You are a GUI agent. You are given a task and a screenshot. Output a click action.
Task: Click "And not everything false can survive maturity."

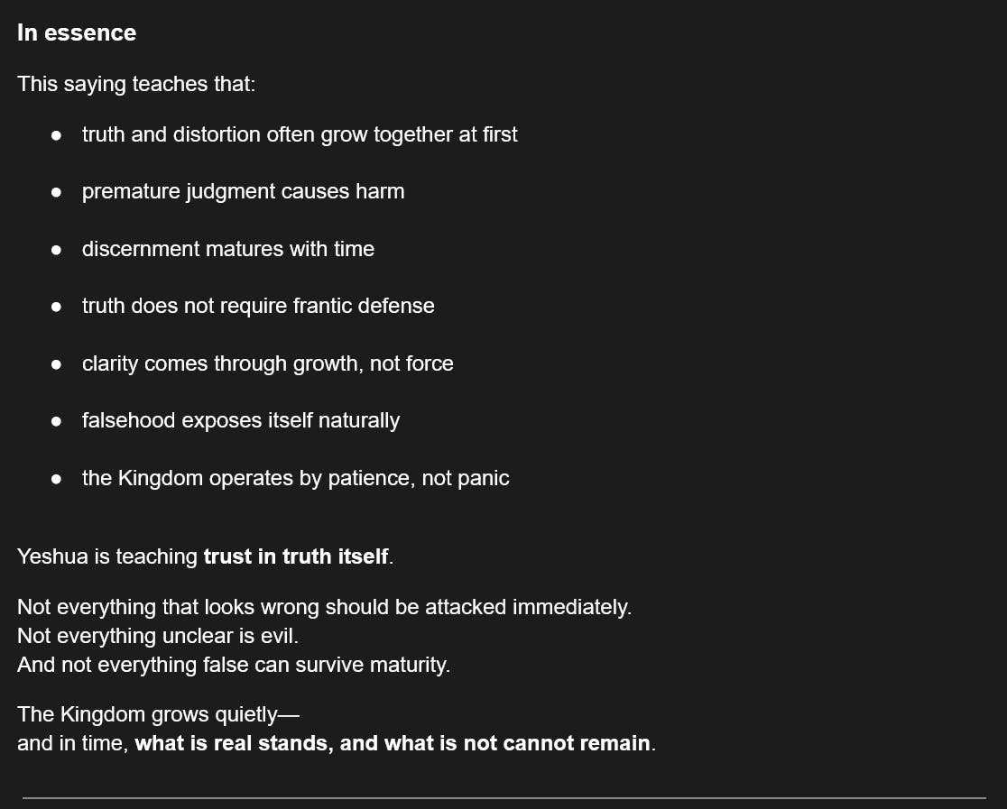pyautogui.click(x=233, y=666)
